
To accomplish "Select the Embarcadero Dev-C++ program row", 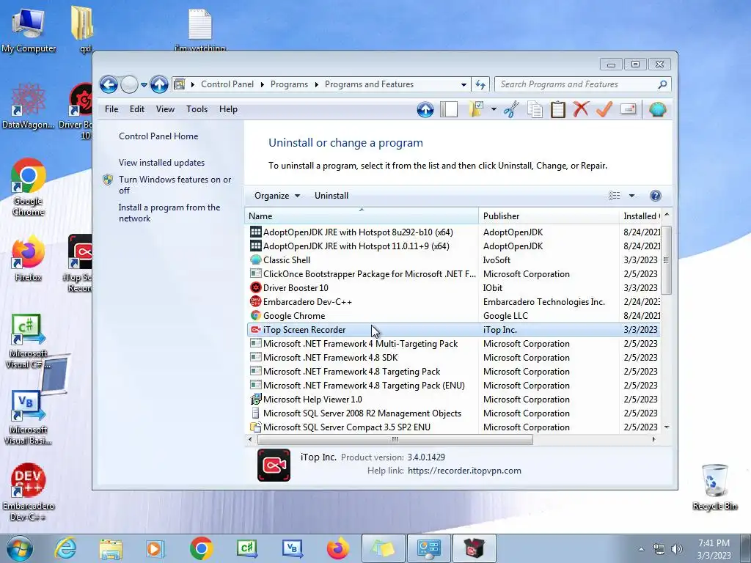I will 453,301.
